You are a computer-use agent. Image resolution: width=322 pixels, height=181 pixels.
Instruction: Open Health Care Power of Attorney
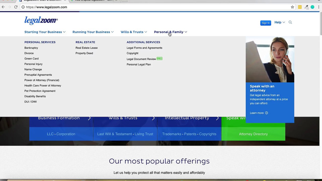pyautogui.click(x=43, y=86)
